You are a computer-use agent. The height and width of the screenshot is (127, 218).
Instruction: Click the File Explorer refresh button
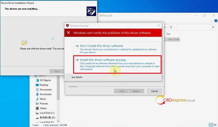tap(171, 27)
